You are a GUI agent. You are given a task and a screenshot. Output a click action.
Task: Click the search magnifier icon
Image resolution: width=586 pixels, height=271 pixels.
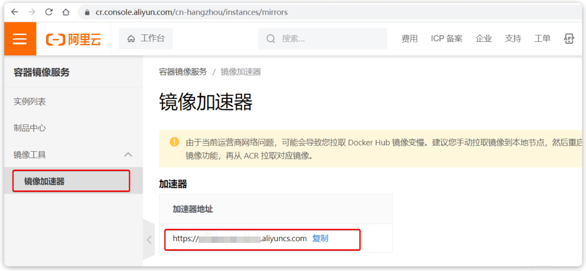pyautogui.click(x=271, y=39)
